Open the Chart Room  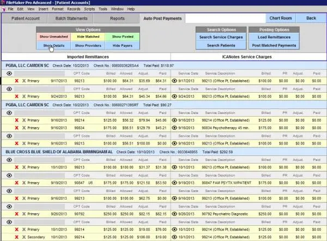pos(281,18)
